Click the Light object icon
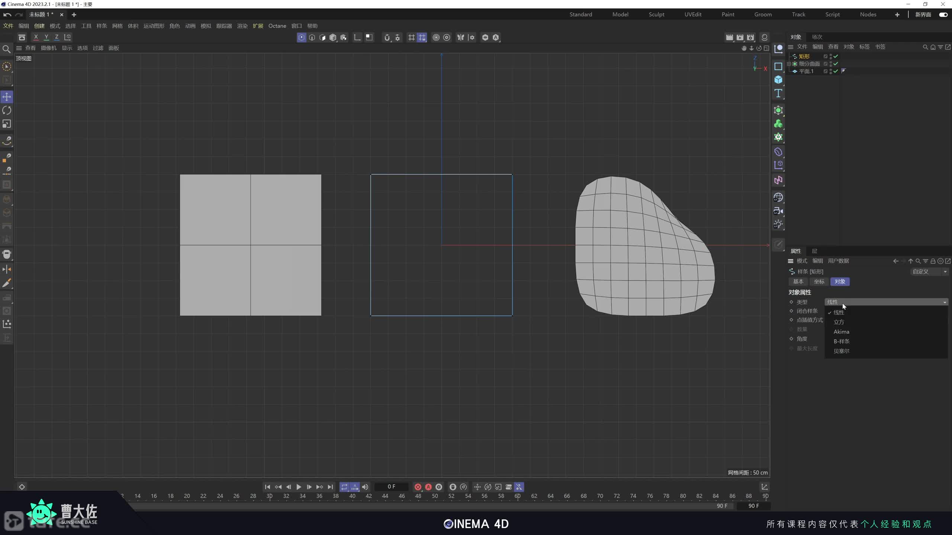Image resolution: width=952 pixels, height=535 pixels. point(778,224)
